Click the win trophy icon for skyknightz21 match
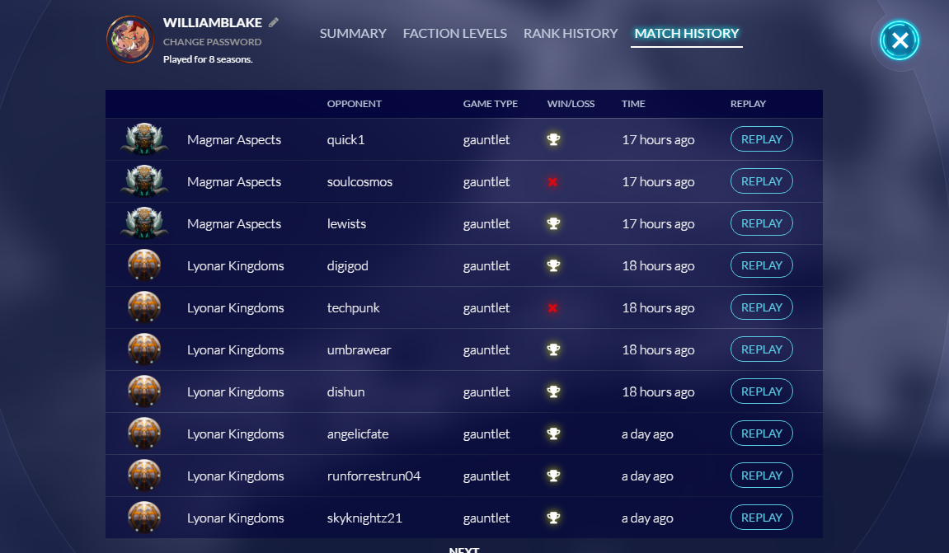949x553 pixels. (553, 518)
